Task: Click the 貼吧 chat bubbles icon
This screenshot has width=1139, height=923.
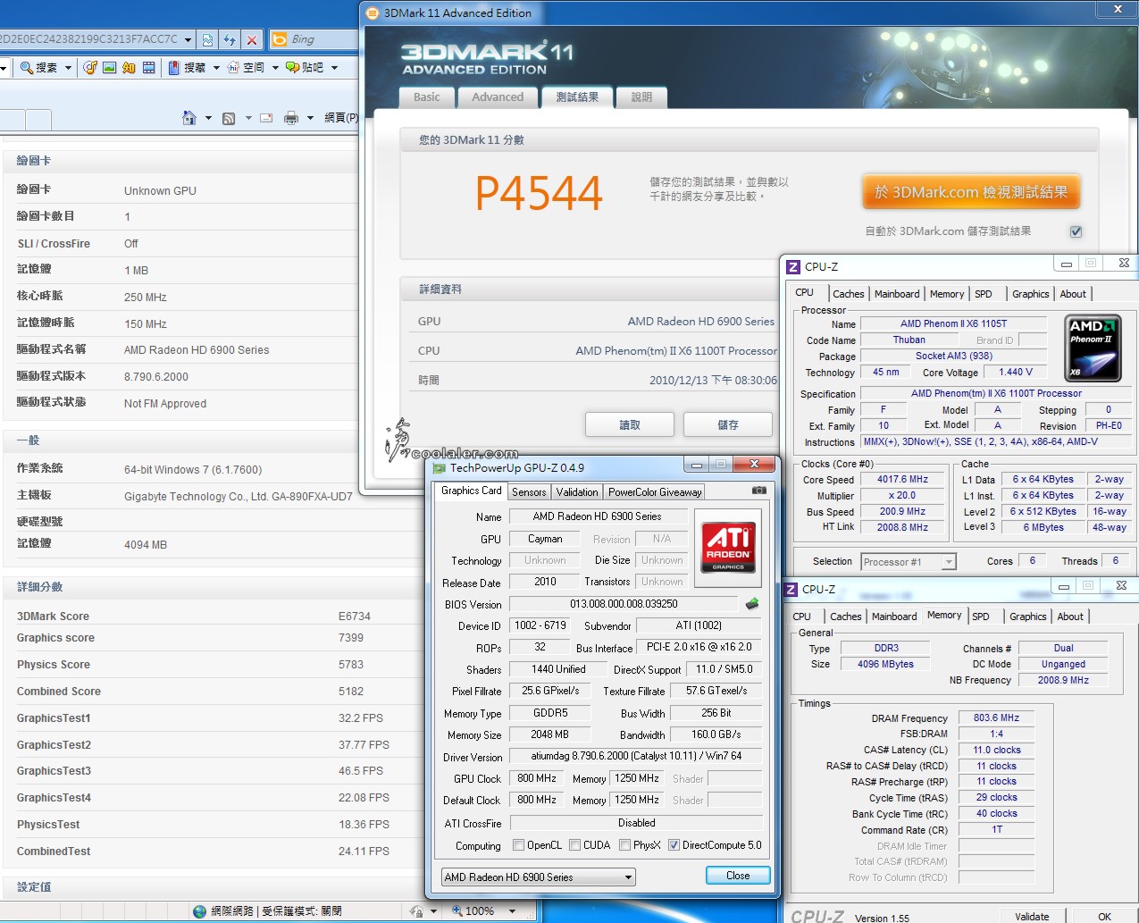Action: tap(292, 67)
